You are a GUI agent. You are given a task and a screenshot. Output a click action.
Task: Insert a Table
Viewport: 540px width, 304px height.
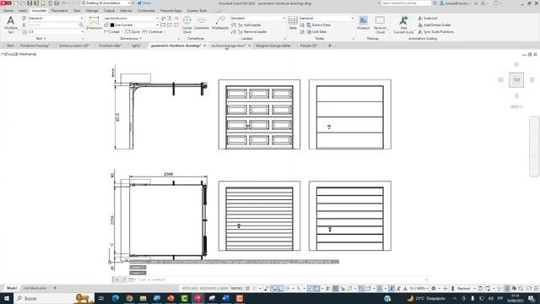coord(293,23)
